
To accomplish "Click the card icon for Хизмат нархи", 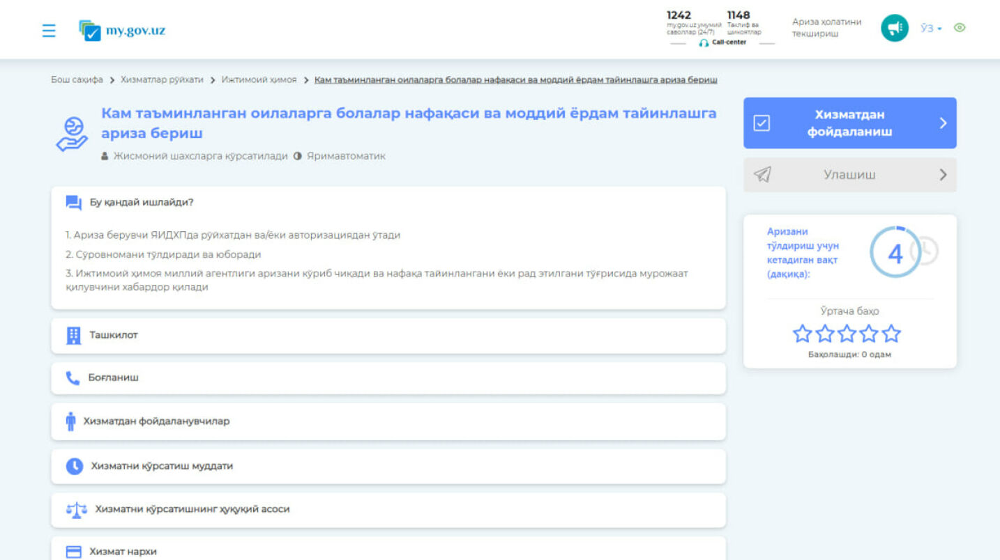I will tap(73, 552).
